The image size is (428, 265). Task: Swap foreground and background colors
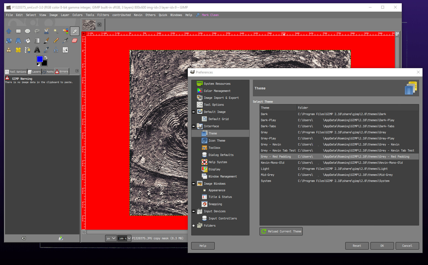tap(46, 57)
